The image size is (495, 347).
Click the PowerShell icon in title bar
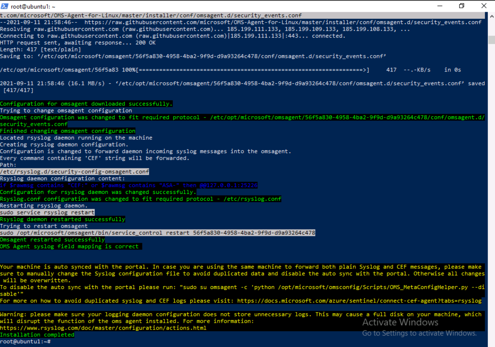[x=4, y=6]
